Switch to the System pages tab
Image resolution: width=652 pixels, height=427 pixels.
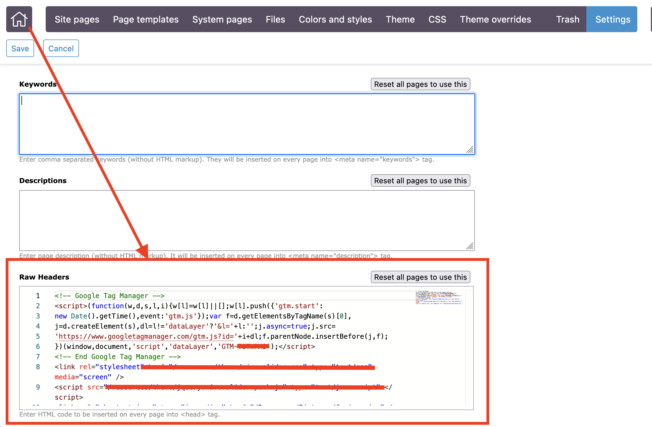pyautogui.click(x=222, y=19)
